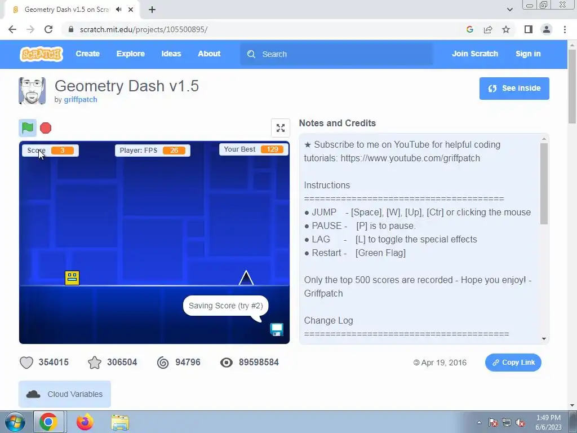Click the muted volume tray icon
The height and width of the screenshot is (433, 577).
(520, 423)
